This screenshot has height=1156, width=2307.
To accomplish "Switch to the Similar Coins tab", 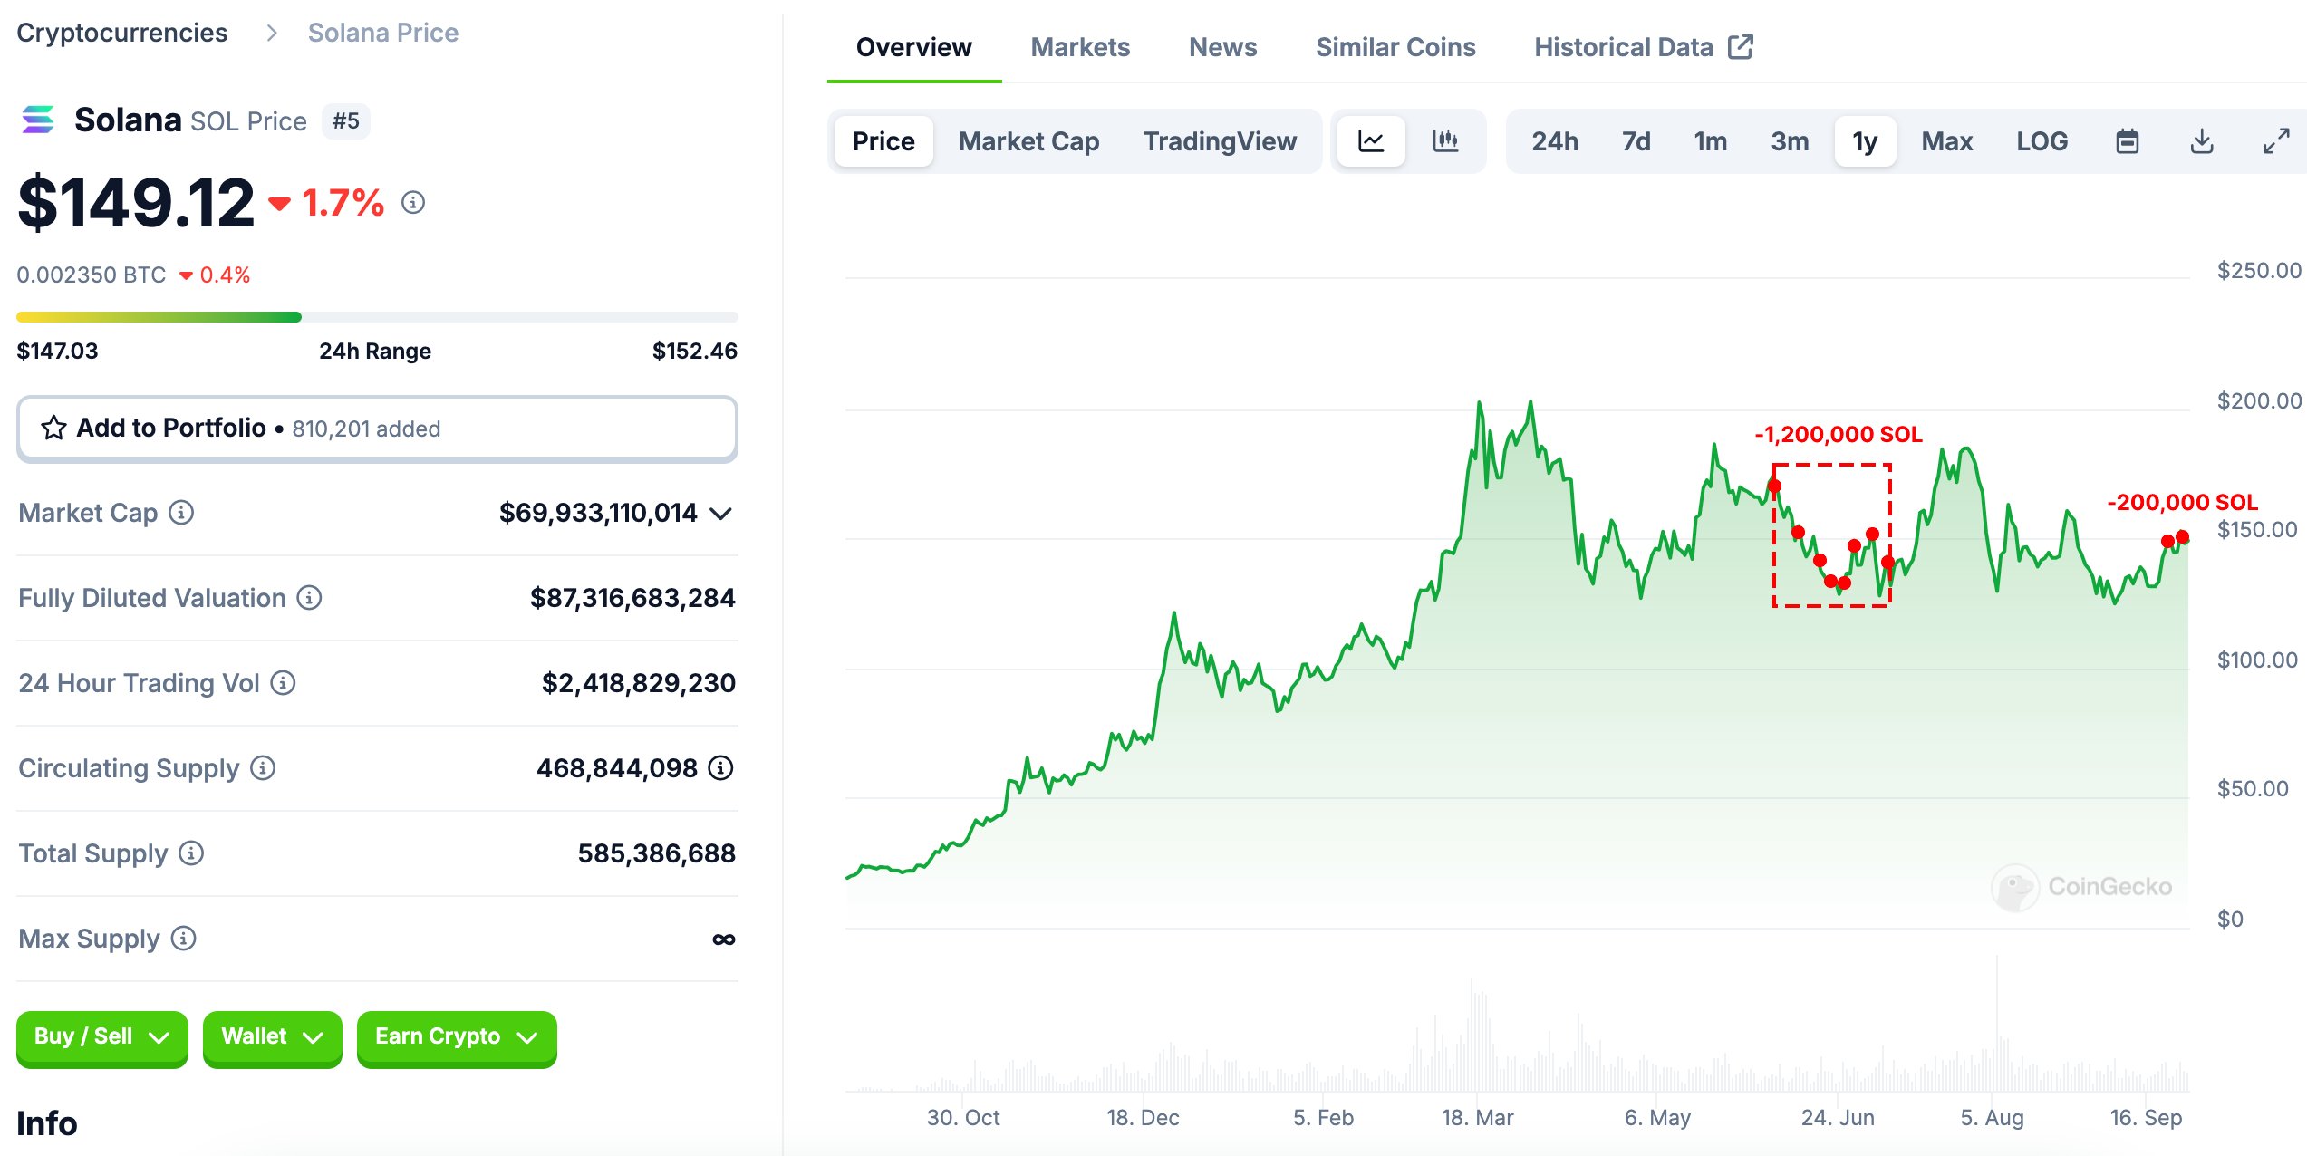I will 1395,47.
